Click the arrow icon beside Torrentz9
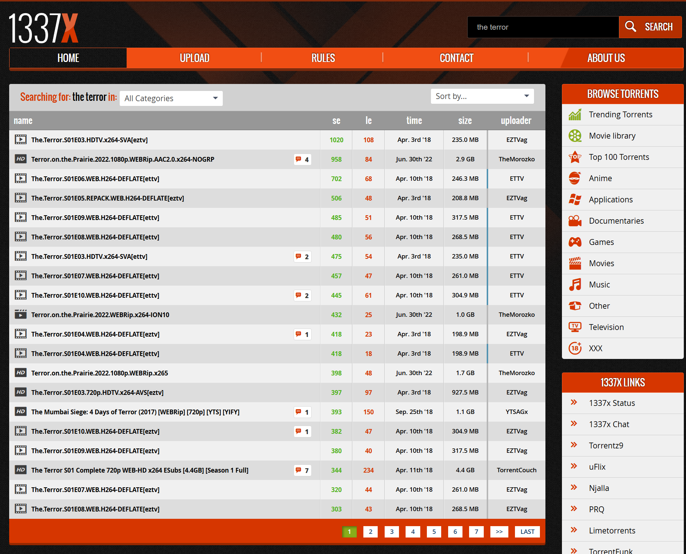Image resolution: width=686 pixels, height=554 pixels. tap(574, 445)
